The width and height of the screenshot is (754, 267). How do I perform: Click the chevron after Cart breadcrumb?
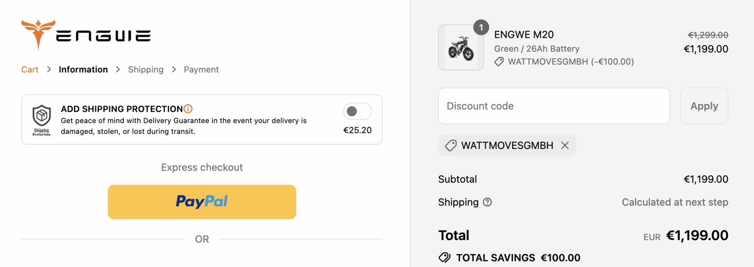[x=49, y=70]
